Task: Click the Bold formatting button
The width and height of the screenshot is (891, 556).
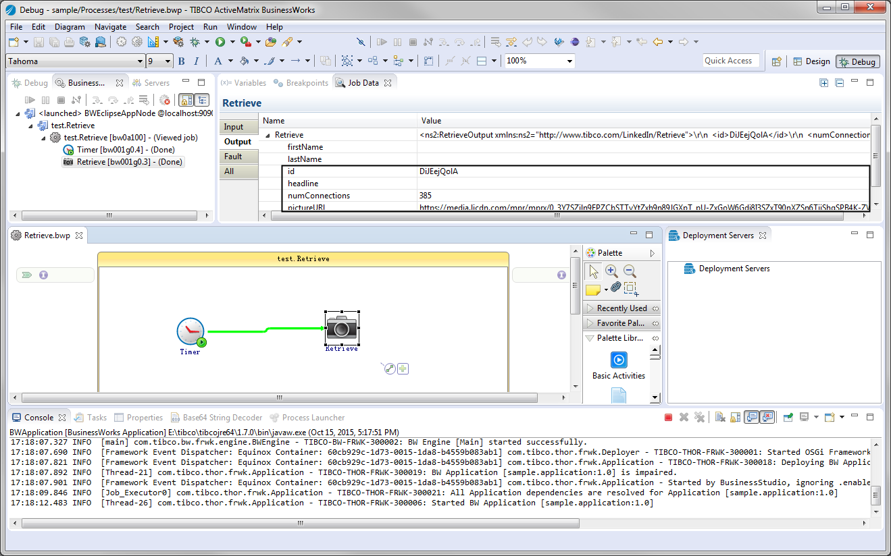Action: tap(181, 61)
